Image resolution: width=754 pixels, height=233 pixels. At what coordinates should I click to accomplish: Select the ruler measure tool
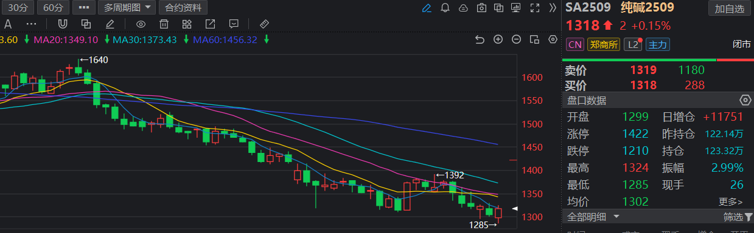point(264,24)
